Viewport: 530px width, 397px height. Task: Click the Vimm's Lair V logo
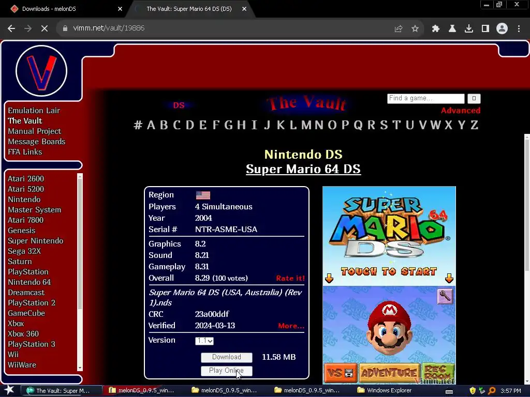[x=41, y=71]
